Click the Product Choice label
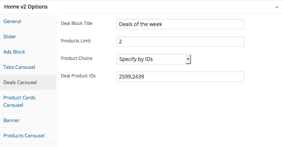This screenshot has width=283, height=147. click(x=76, y=58)
